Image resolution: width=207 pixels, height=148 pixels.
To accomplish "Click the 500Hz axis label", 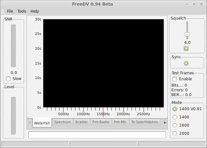I will tap(63, 114).
